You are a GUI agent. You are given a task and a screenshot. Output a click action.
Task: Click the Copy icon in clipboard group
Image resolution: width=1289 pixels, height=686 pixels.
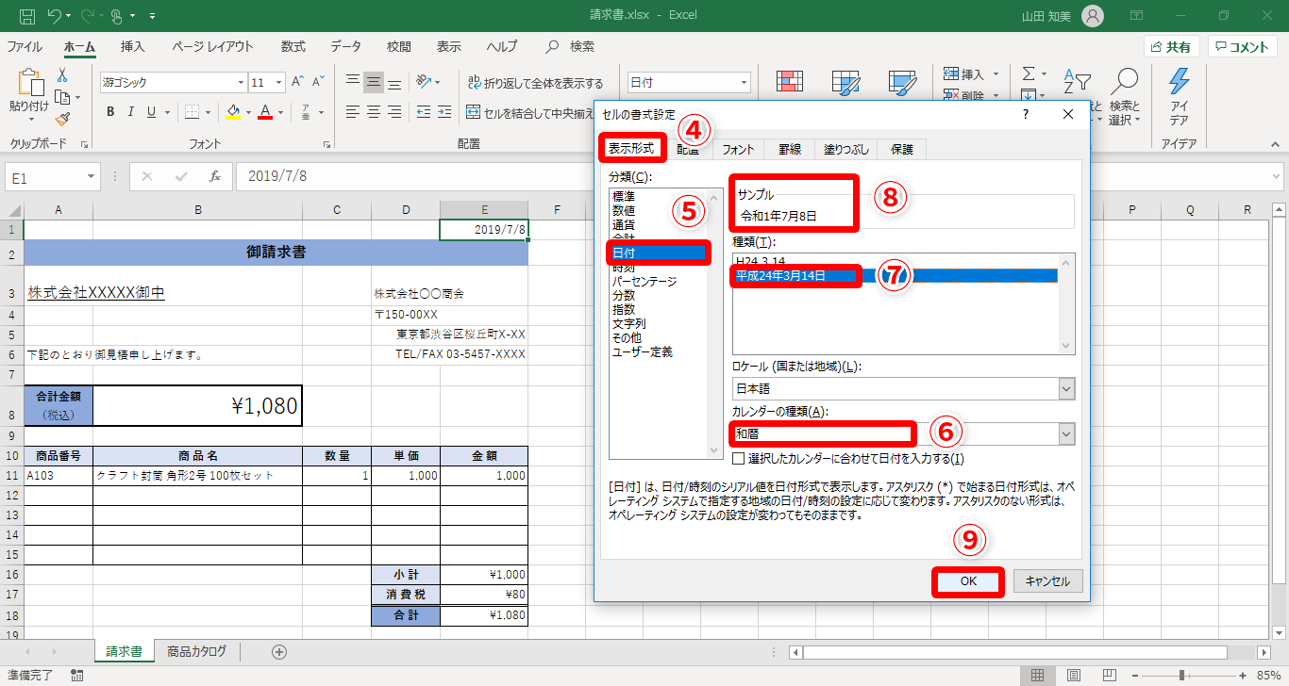click(62, 97)
